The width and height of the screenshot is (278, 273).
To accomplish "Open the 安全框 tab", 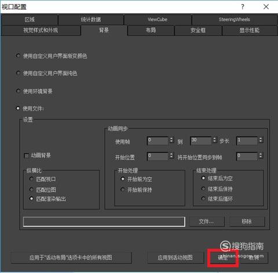I will (198, 30).
